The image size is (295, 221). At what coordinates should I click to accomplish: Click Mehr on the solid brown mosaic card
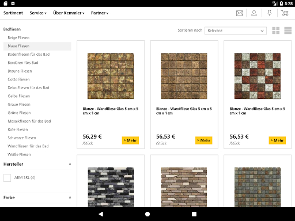point(203,140)
